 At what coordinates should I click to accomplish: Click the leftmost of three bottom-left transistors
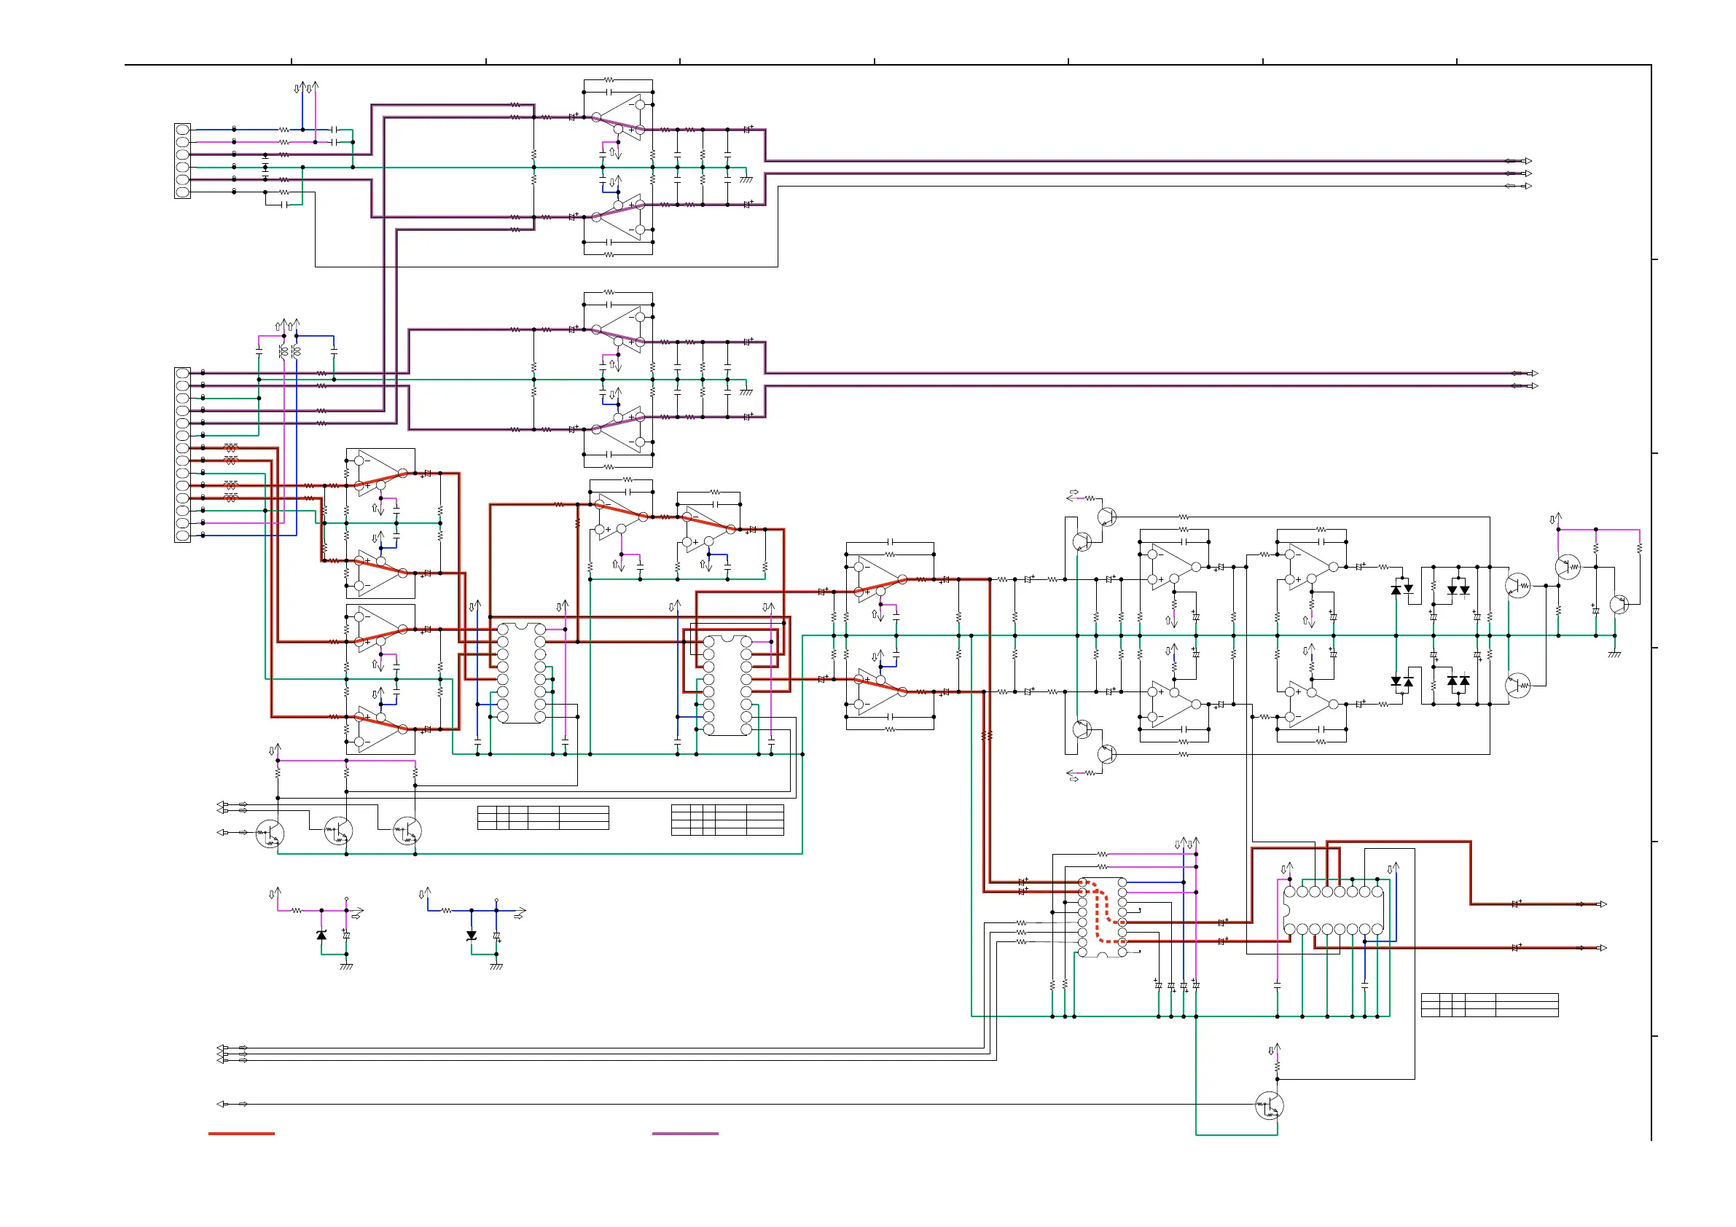[x=270, y=833]
